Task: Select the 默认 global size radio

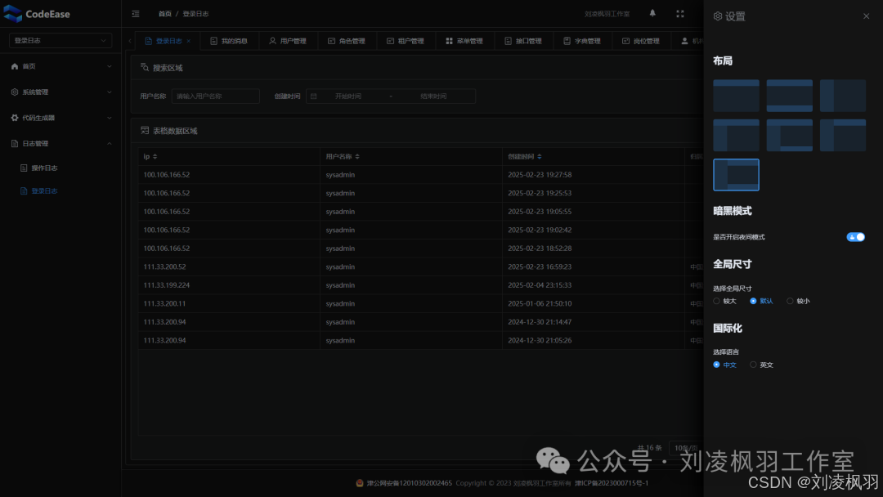Action: point(753,301)
